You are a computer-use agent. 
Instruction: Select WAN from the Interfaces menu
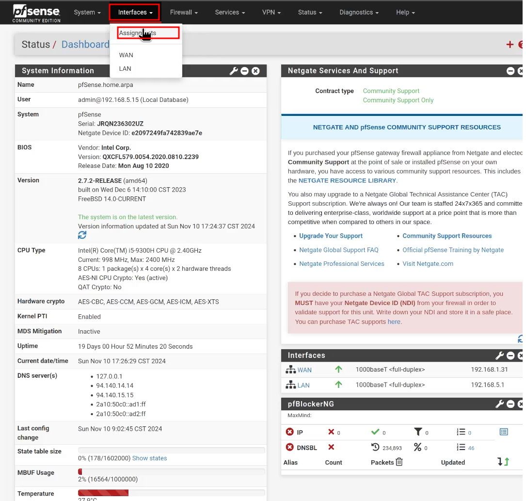pos(126,55)
